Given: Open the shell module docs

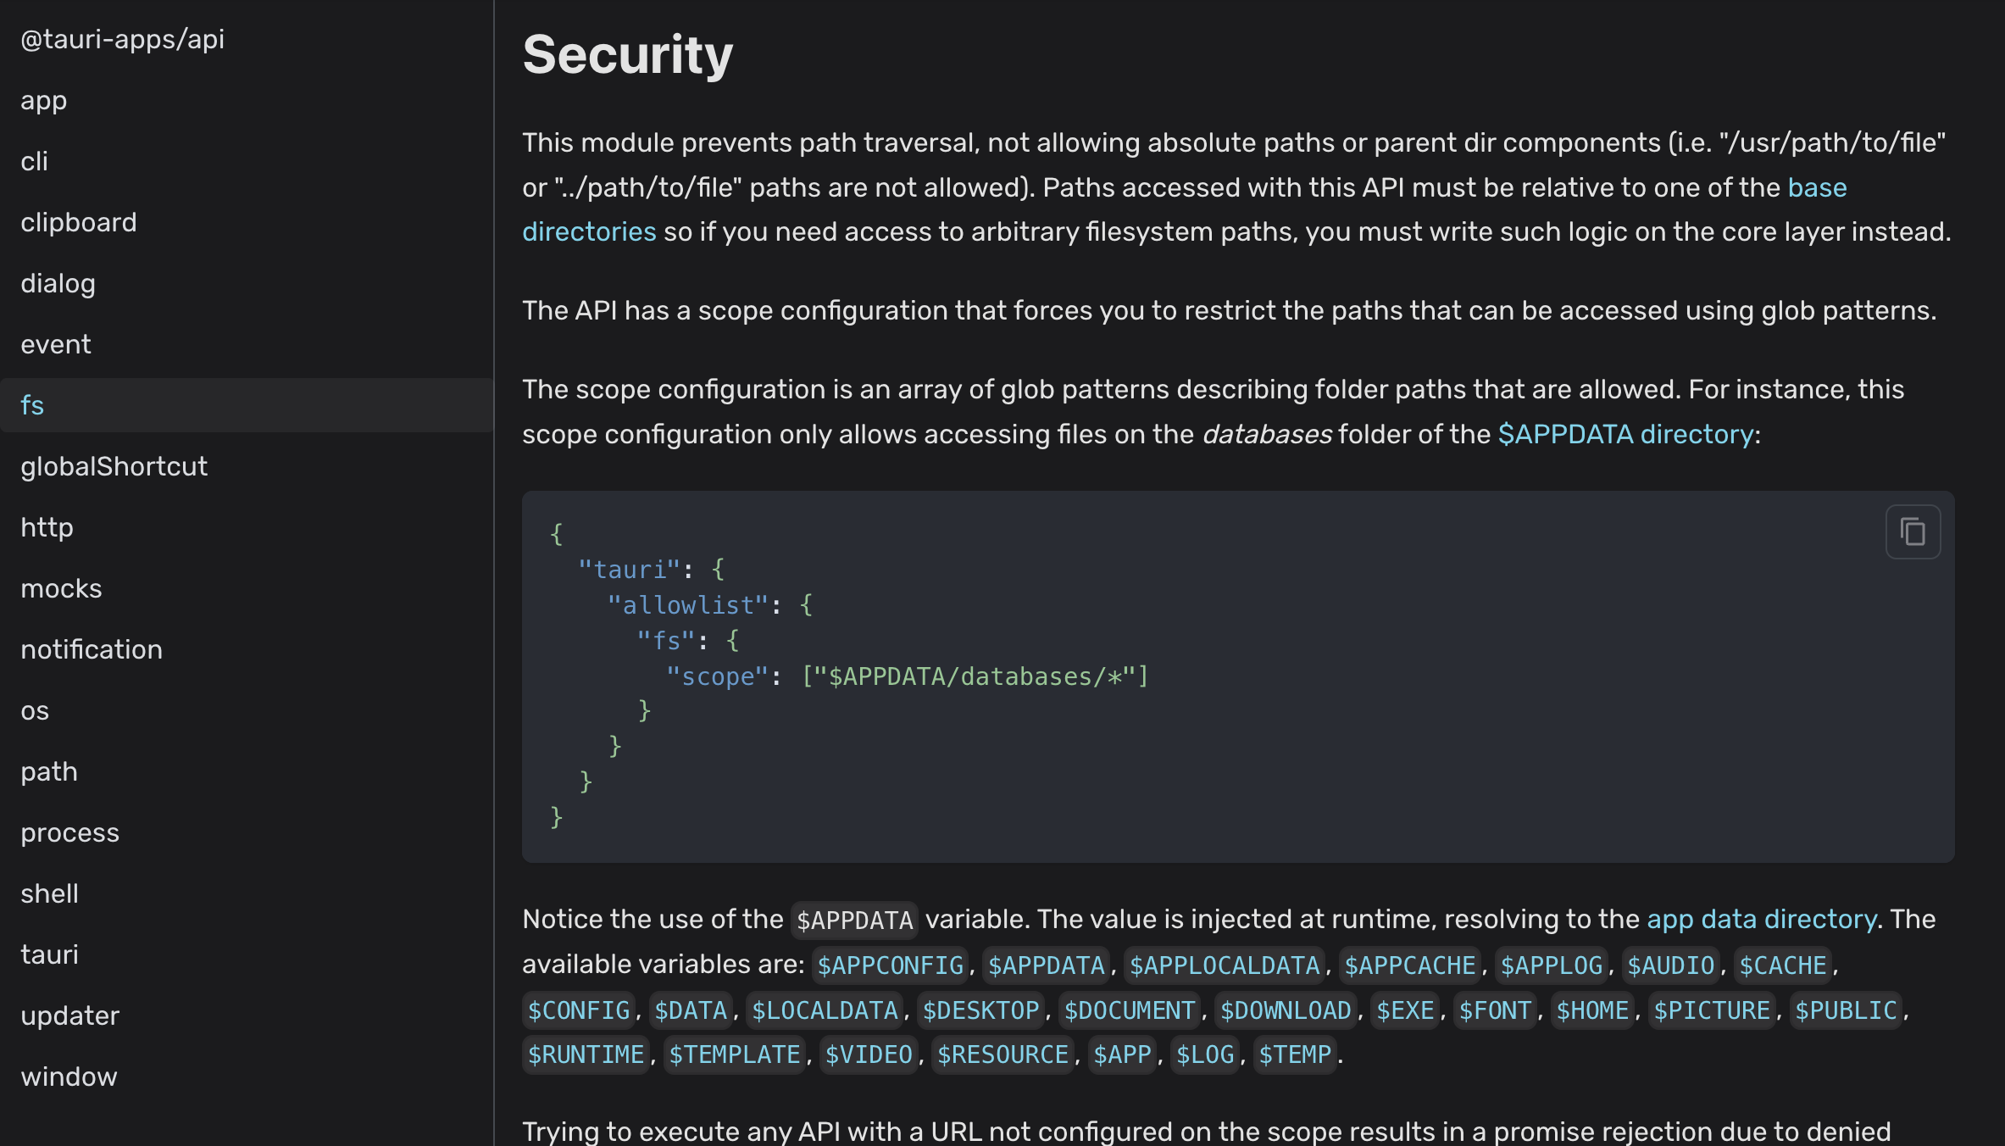Looking at the screenshot, I should (x=49, y=893).
